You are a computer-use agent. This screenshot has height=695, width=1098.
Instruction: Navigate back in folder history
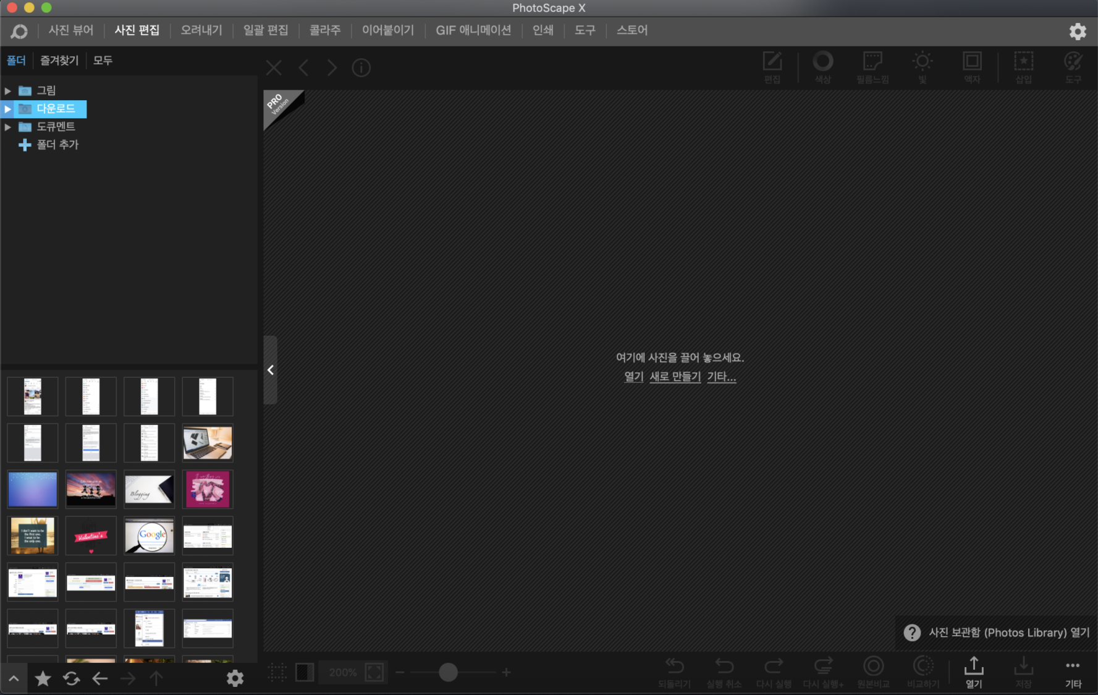tap(99, 678)
